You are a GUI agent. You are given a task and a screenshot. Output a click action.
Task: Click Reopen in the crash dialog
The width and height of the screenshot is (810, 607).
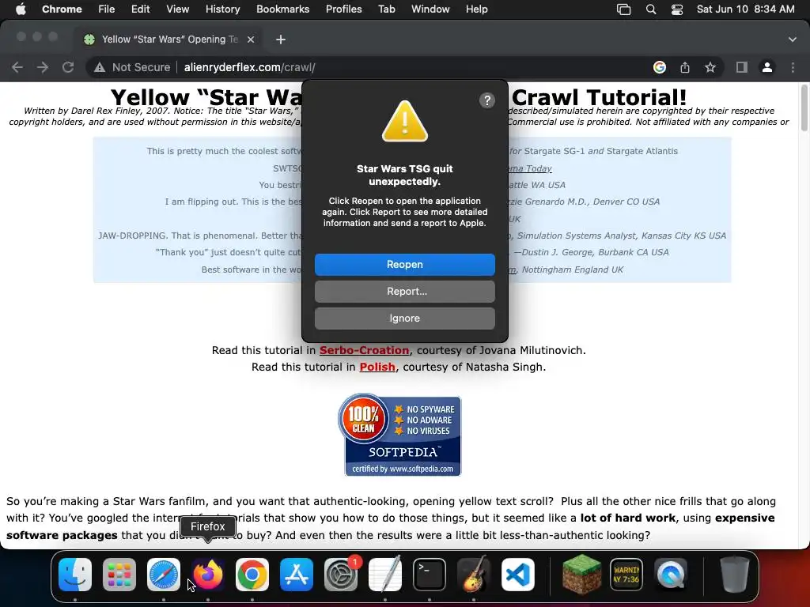click(x=404, y=264)
